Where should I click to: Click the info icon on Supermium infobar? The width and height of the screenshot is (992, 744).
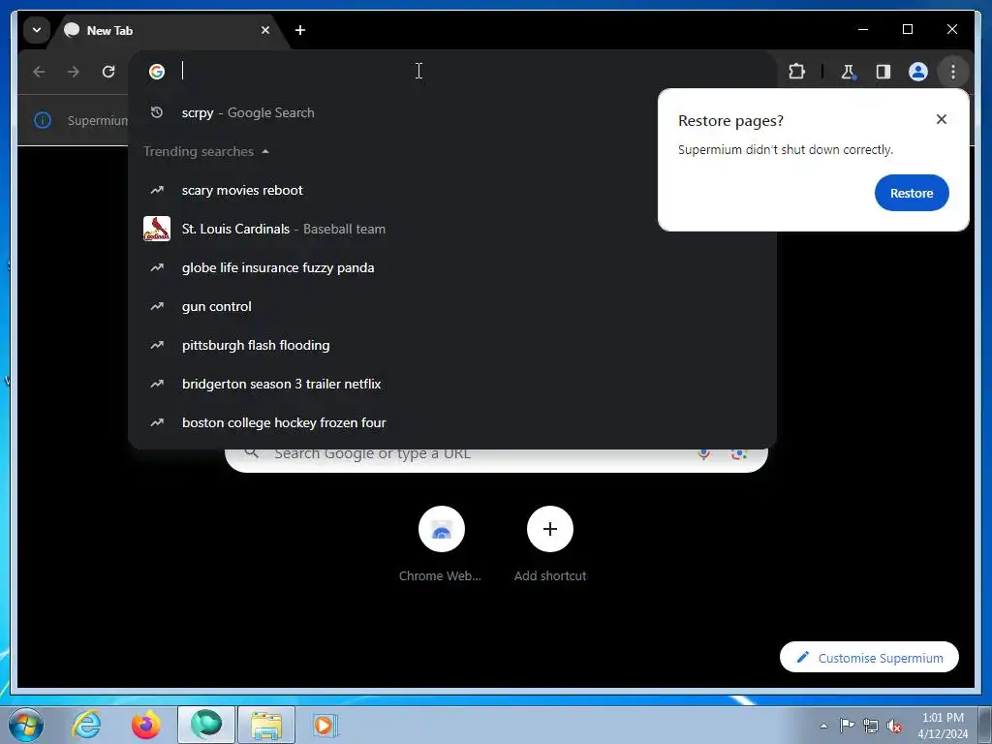coord(43,119)
